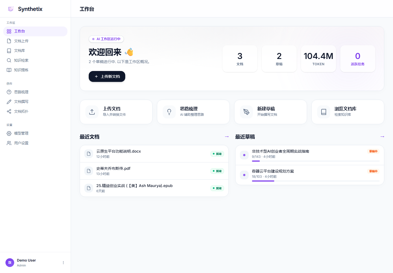Click the 0 活跃任务 stat card
The width and height of the screenshot is (393, 273).
coord(358,59)
